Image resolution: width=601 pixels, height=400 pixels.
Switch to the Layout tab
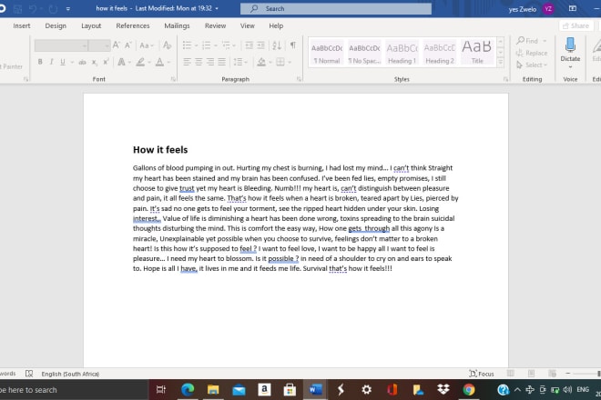pos(91,26)
